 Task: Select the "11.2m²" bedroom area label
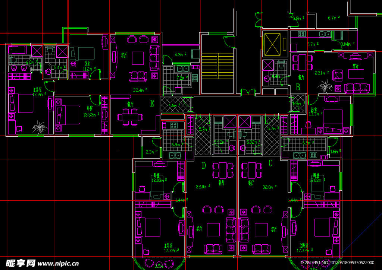(90, 69)
